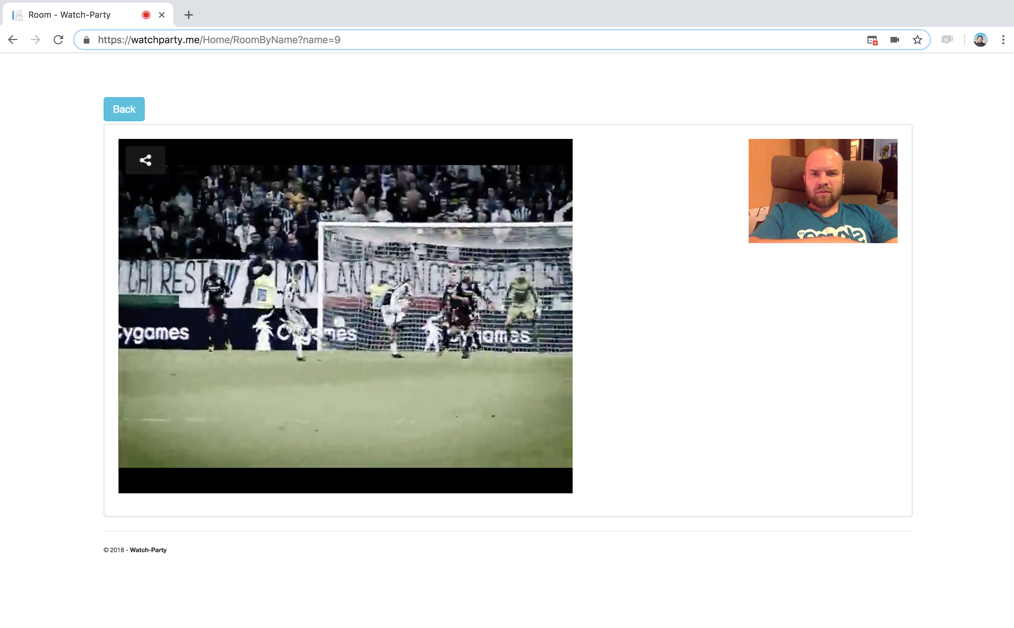Open the pop-up blocked indicator

[872, 40]
